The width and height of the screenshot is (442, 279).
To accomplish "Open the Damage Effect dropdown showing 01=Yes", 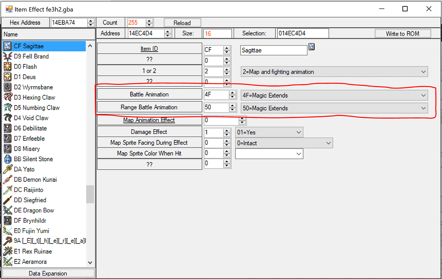I will (298, 132).
